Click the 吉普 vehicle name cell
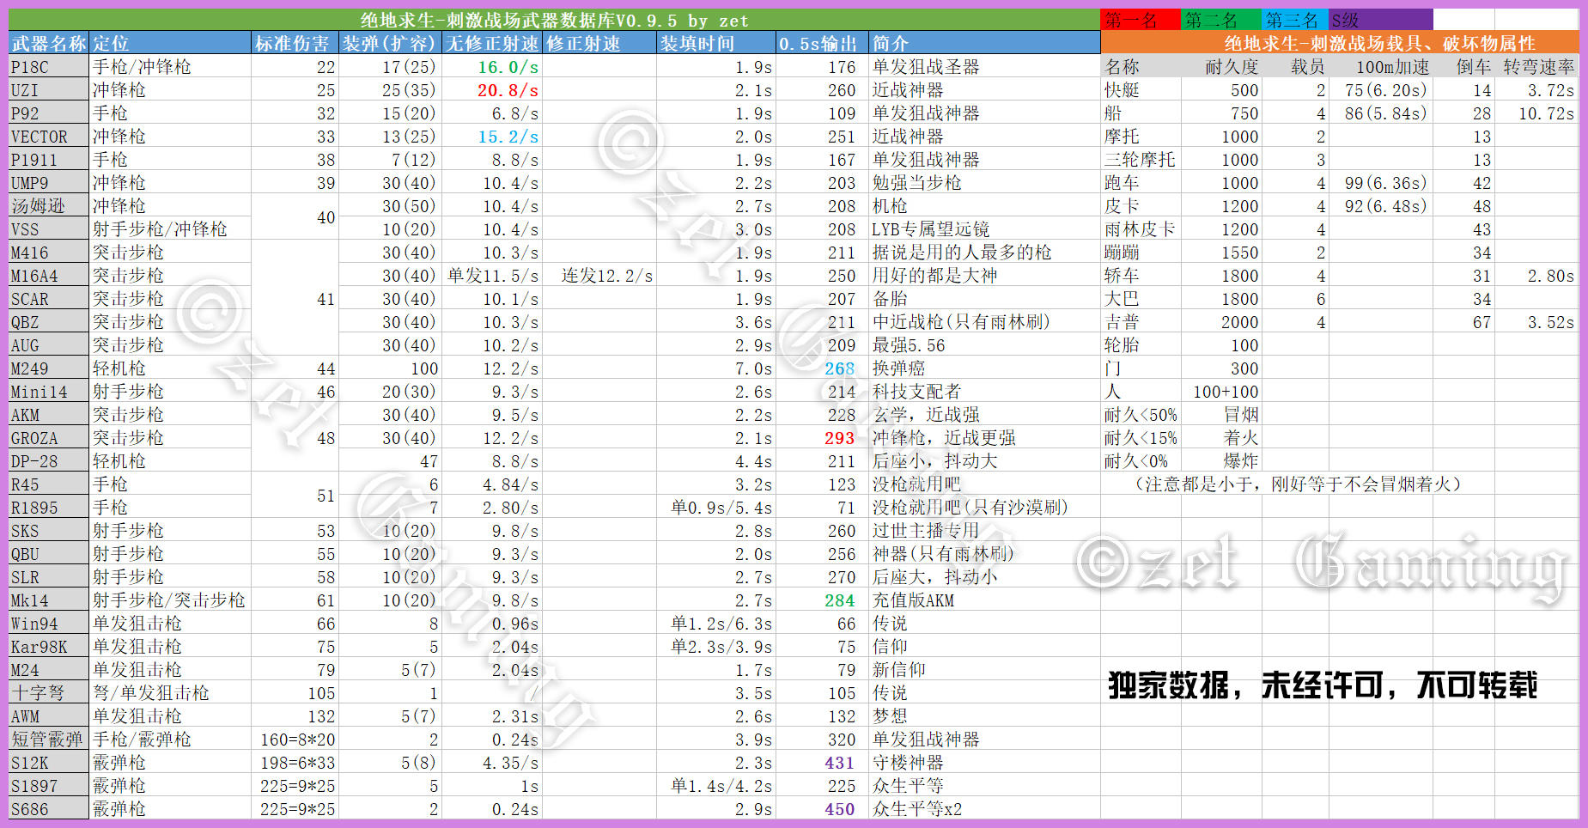Viewport: 1588px width, 828px height. (x=1141, y=322)
